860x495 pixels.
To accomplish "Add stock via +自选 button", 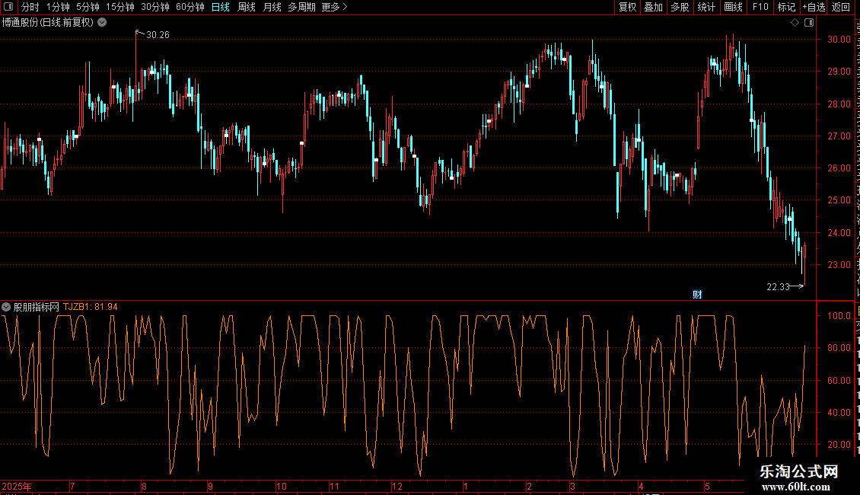I will point(814,7).
